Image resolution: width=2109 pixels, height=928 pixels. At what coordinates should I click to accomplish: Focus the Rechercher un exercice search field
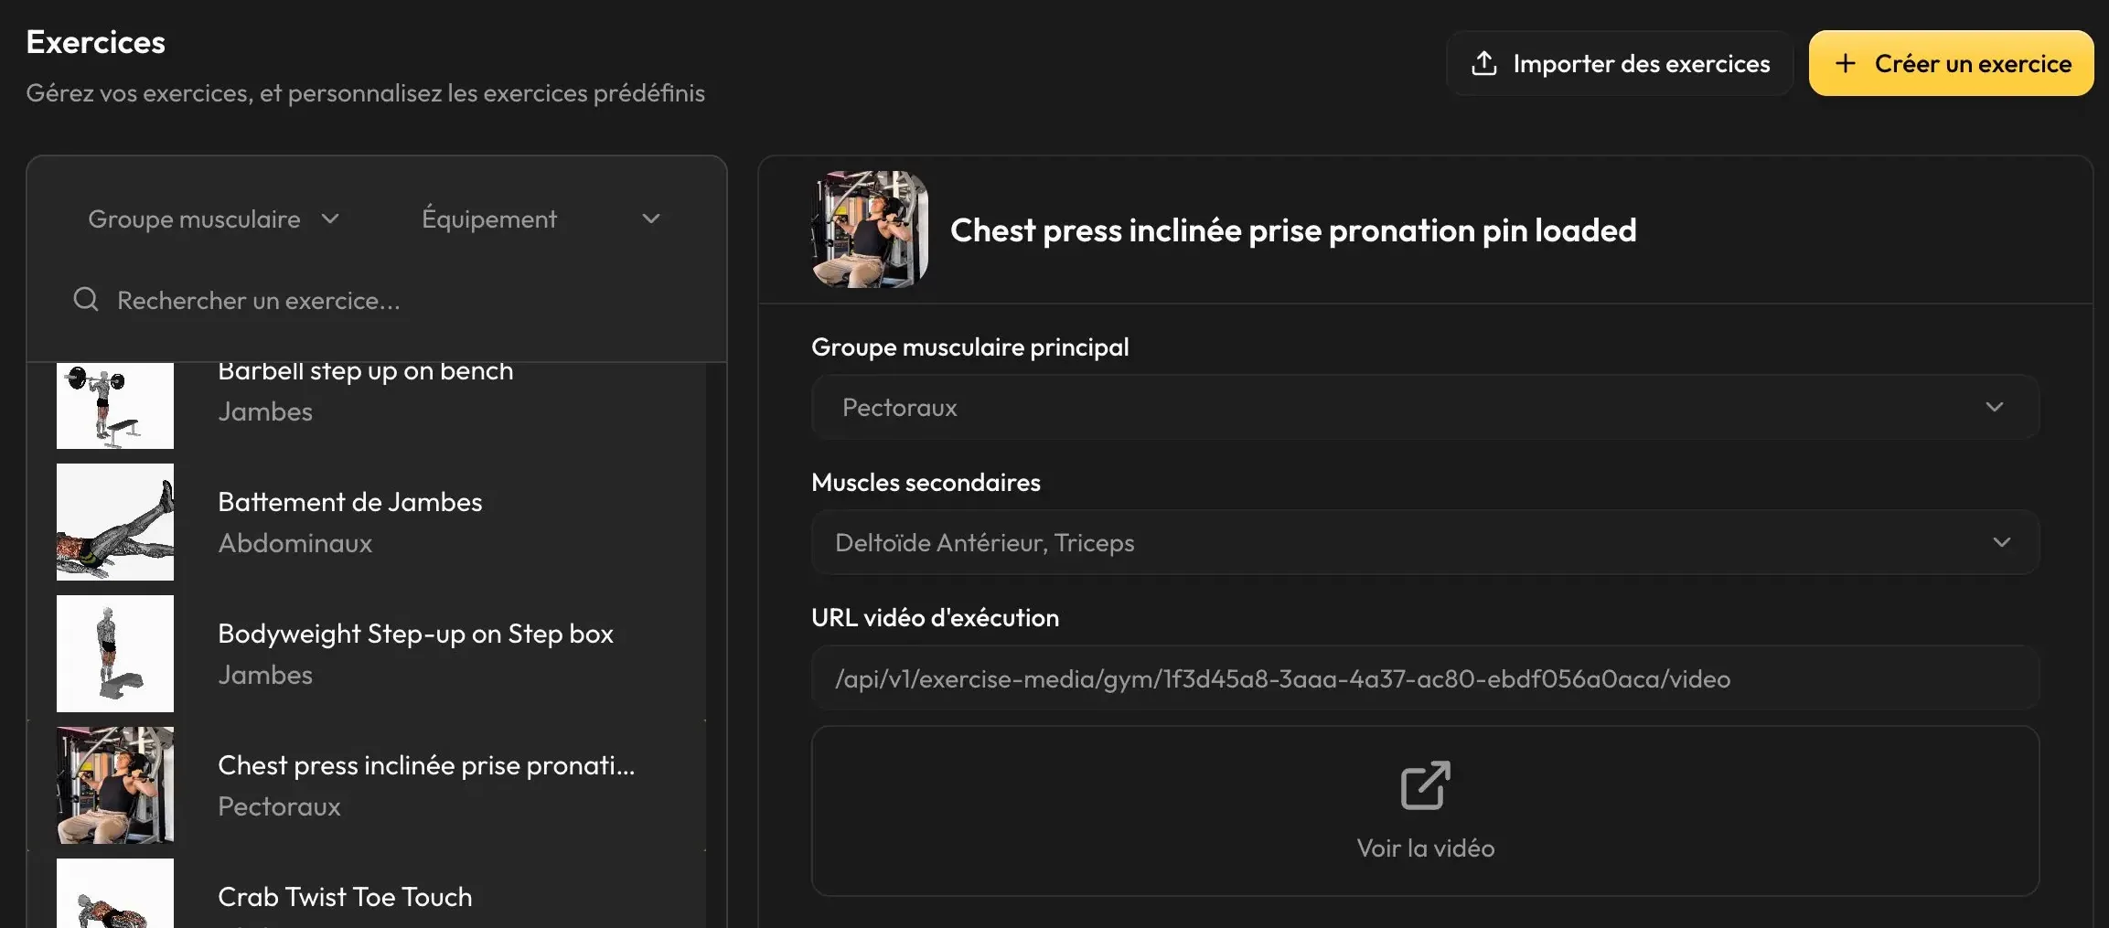point(377,300)
